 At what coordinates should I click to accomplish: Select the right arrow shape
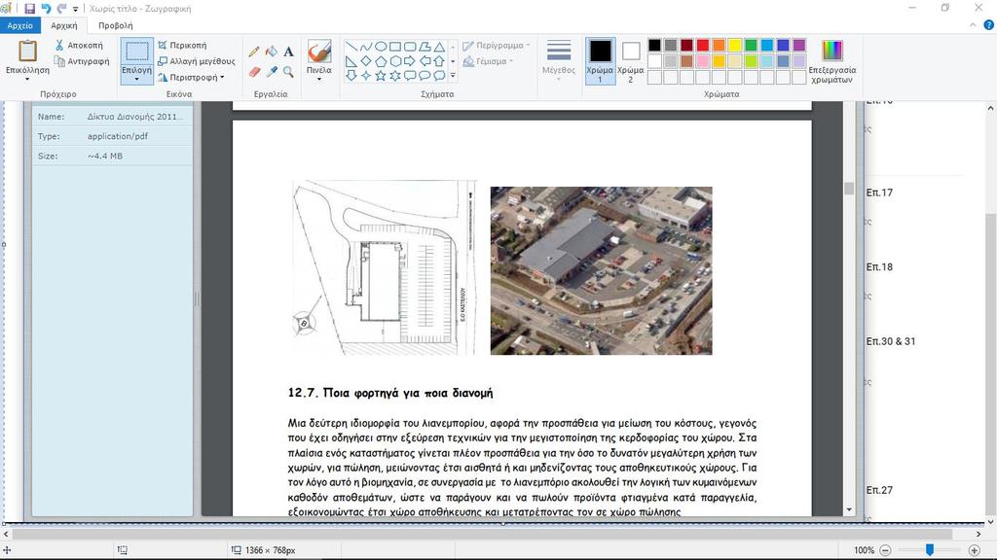click(410, 61)
